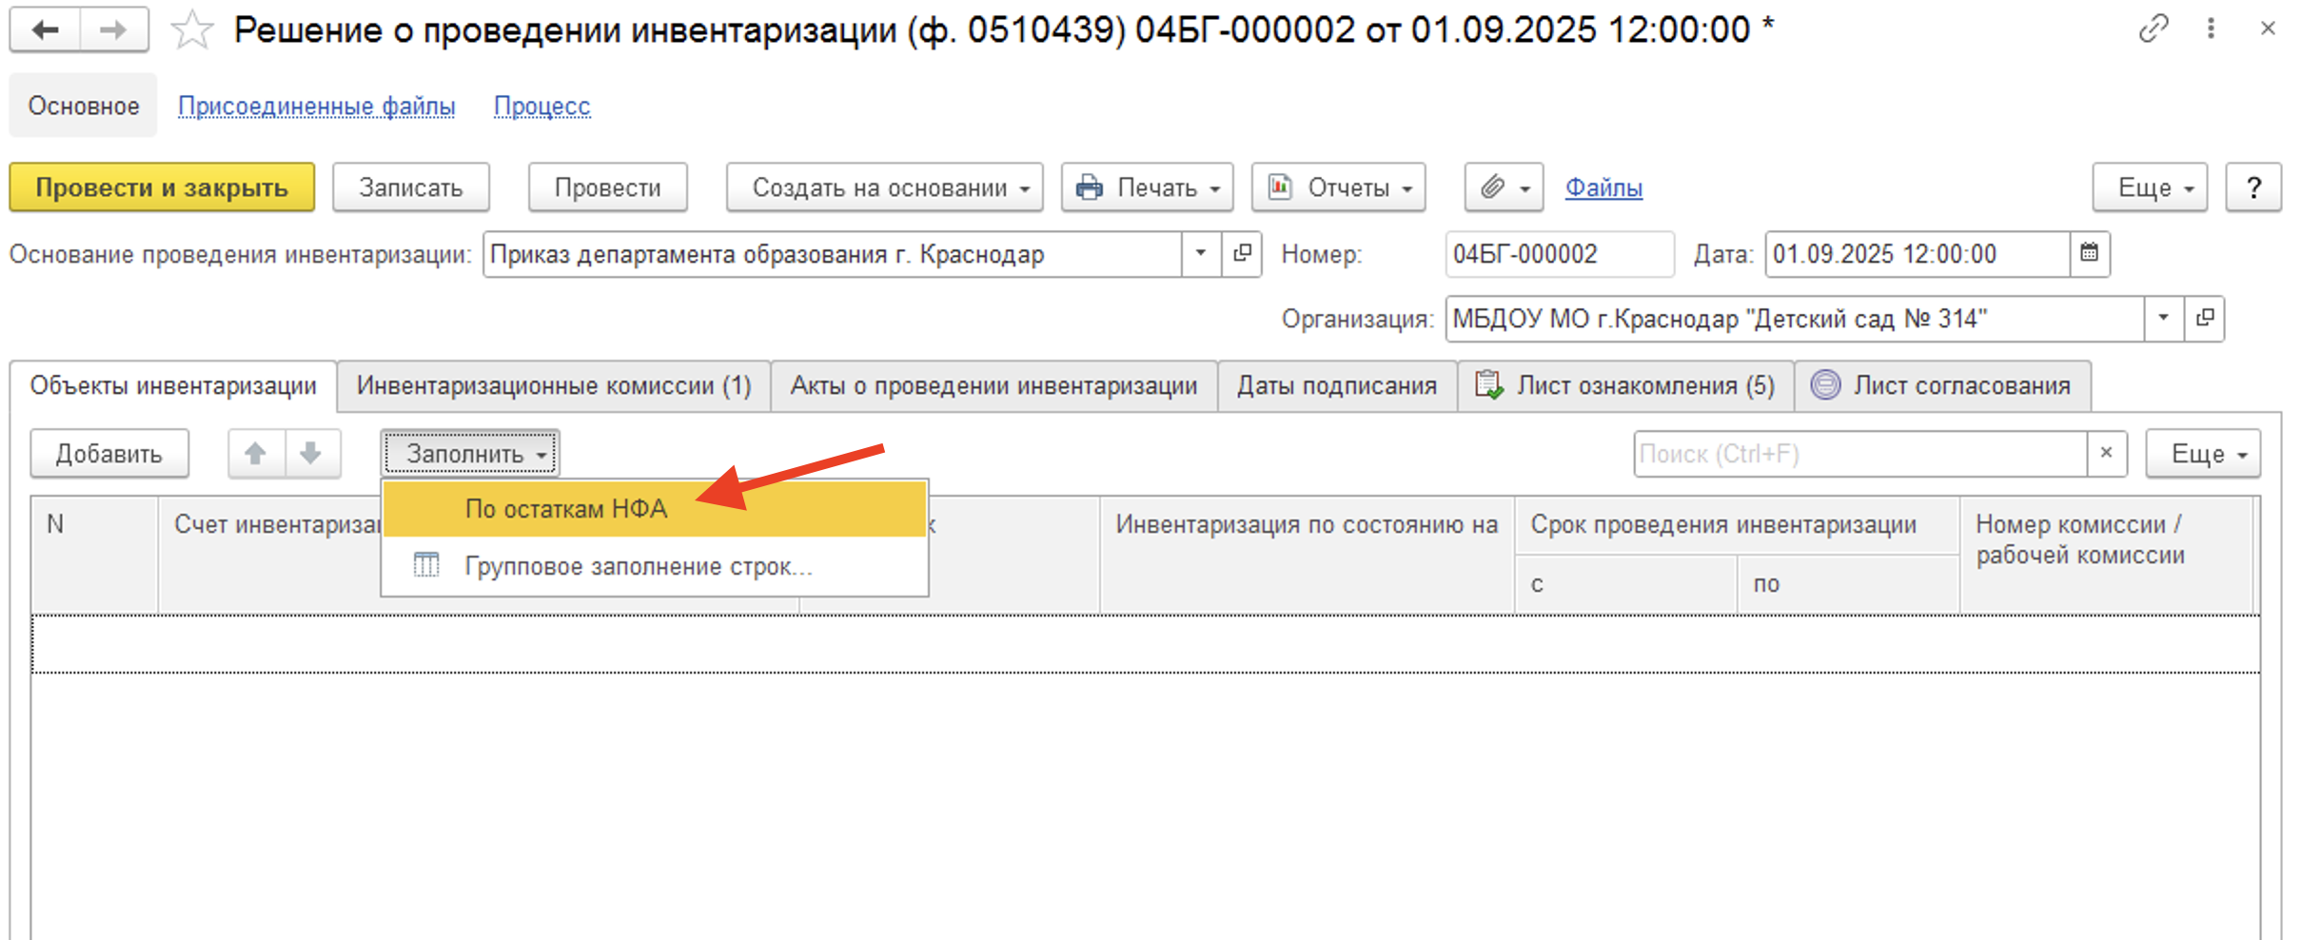Open the paperclip attachment menu

1503,187
